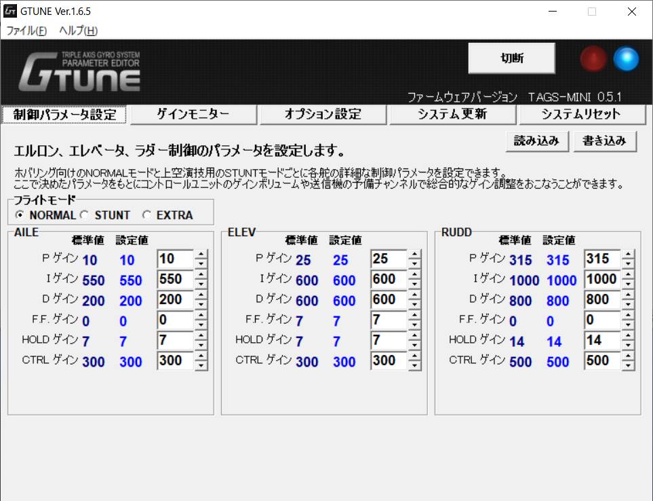Click the 書き込み write button
The image size is (653, 501).
coord(605,141)
